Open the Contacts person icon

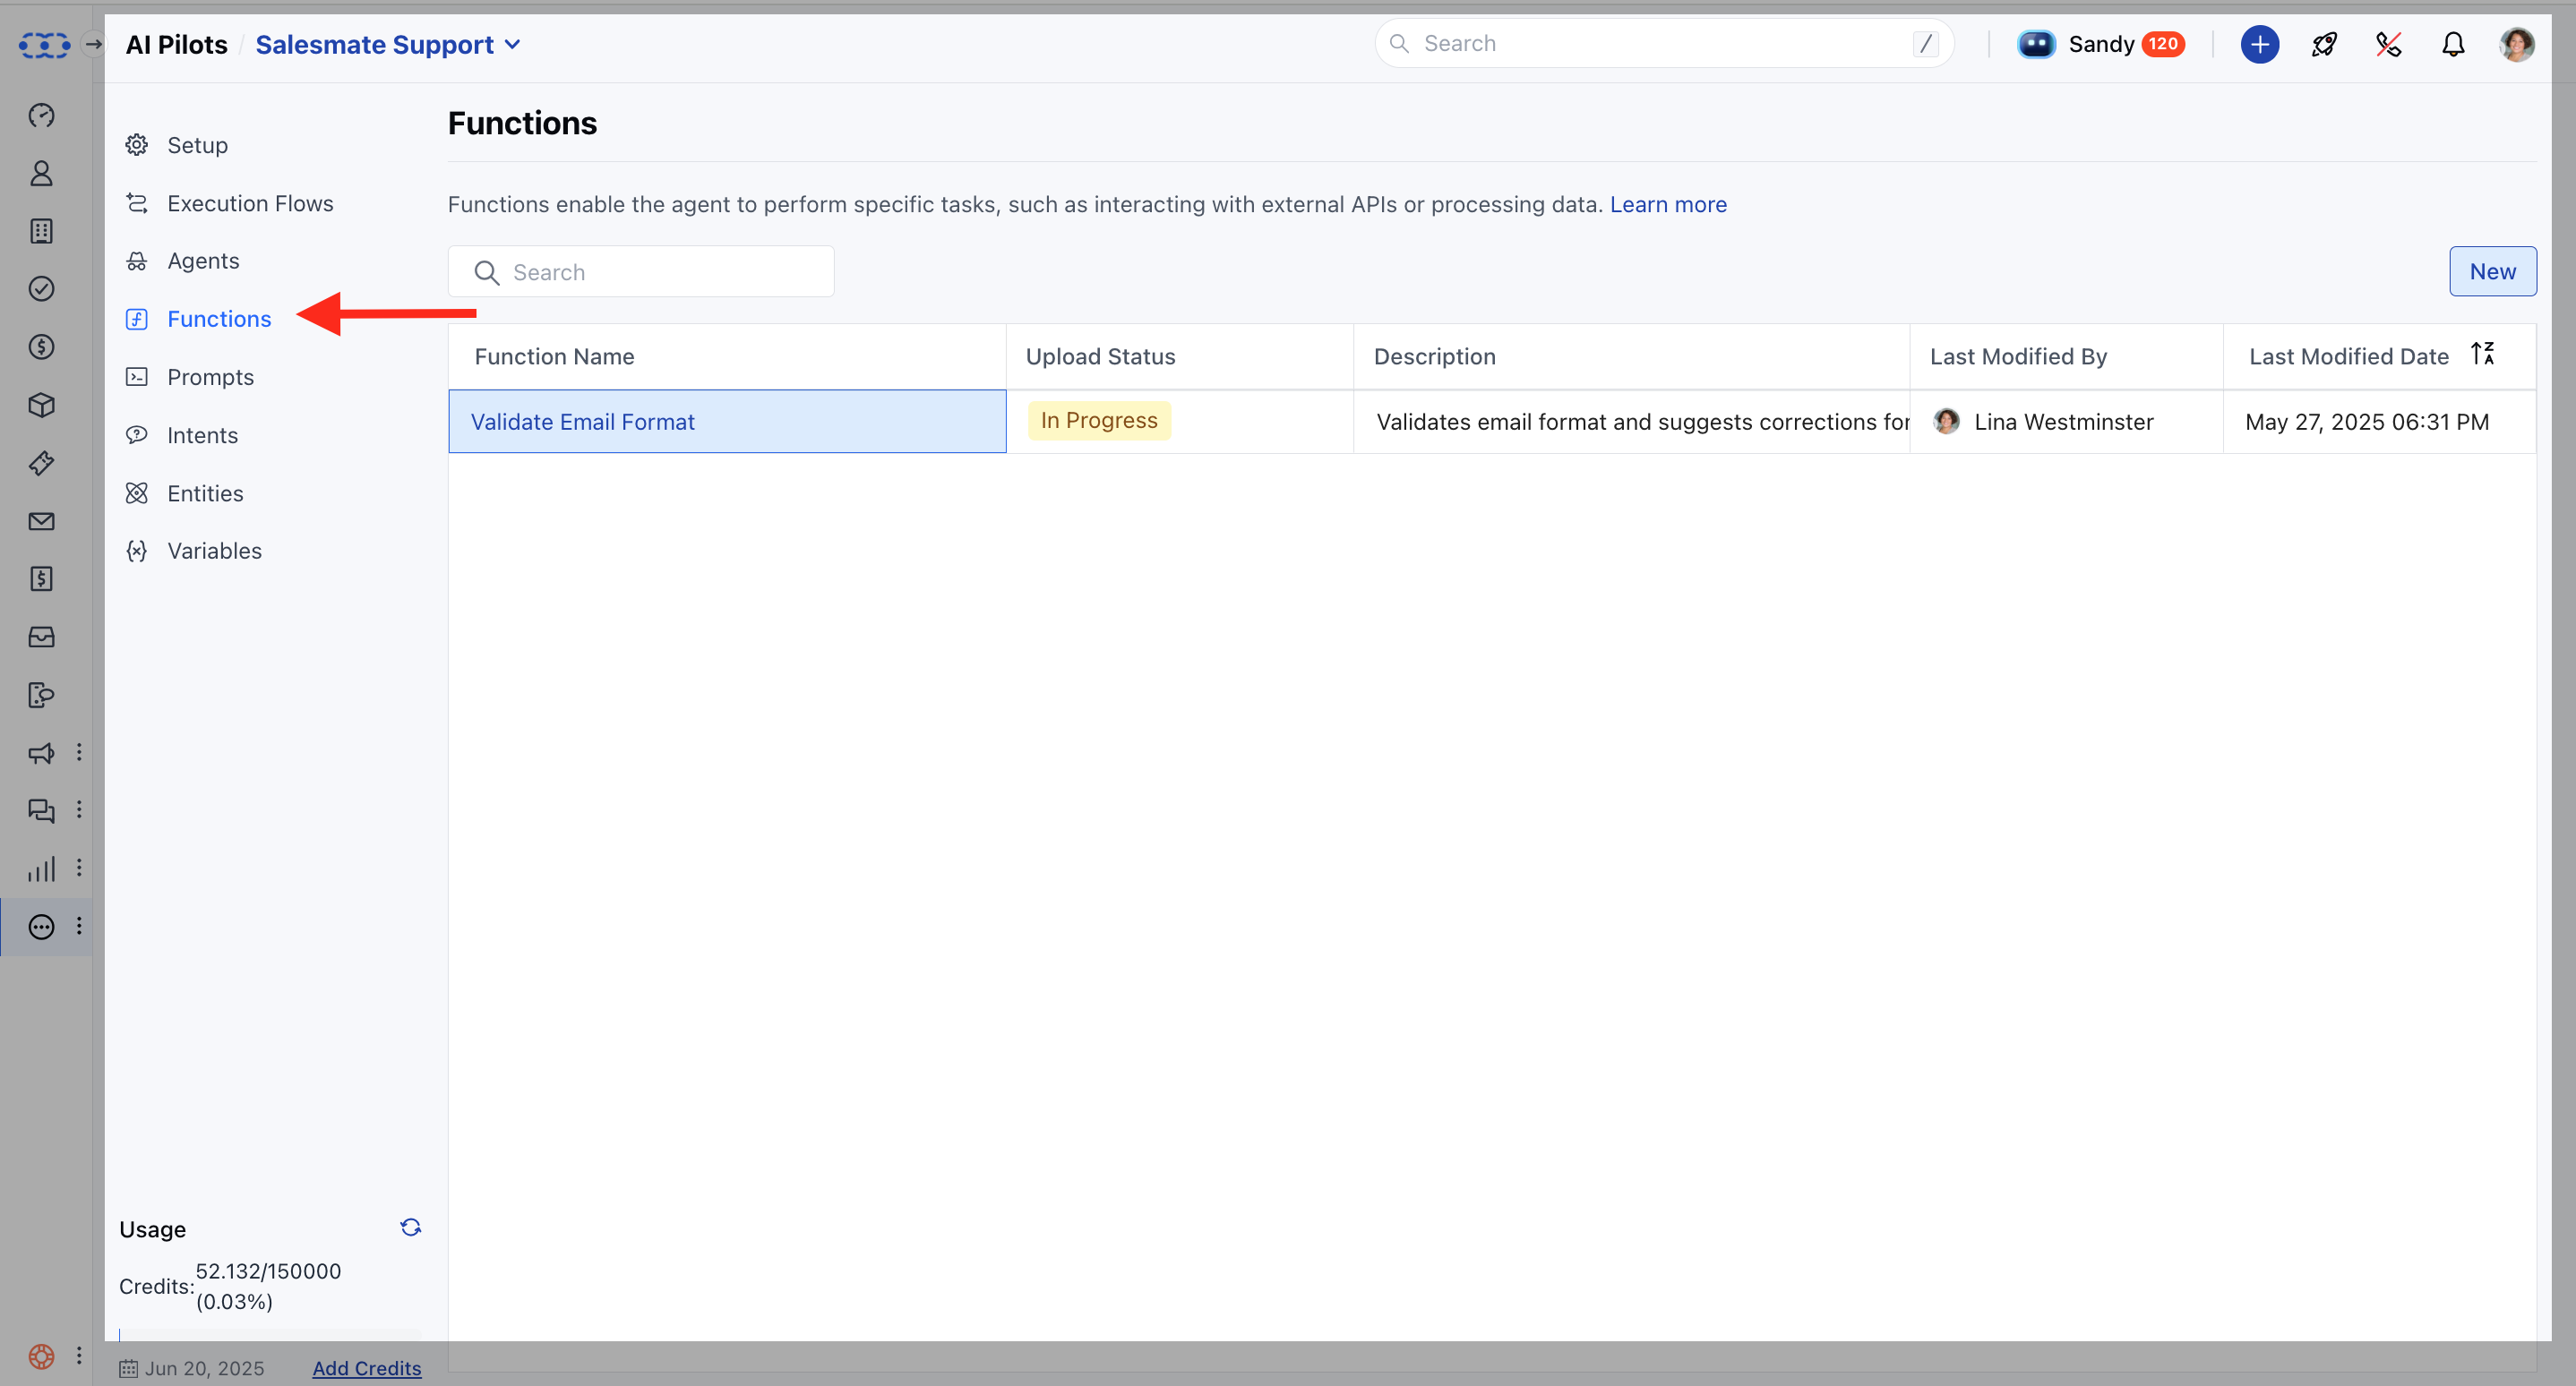41,173
